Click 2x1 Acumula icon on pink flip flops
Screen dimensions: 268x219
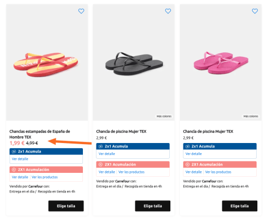(187, 146)
